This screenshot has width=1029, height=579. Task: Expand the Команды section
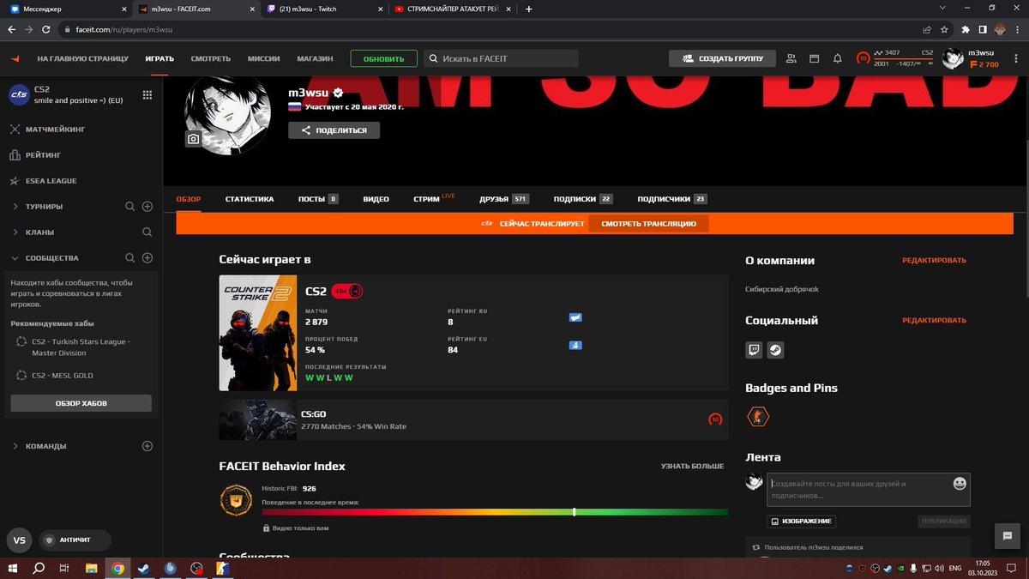pos(16,446)
